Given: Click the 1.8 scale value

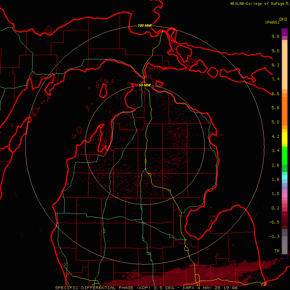Looking at the screenshot, I should 275,179.
